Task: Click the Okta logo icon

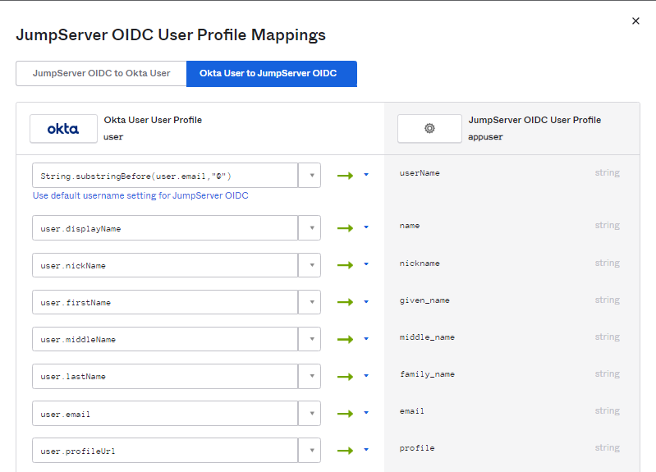Action: (63, 129)
